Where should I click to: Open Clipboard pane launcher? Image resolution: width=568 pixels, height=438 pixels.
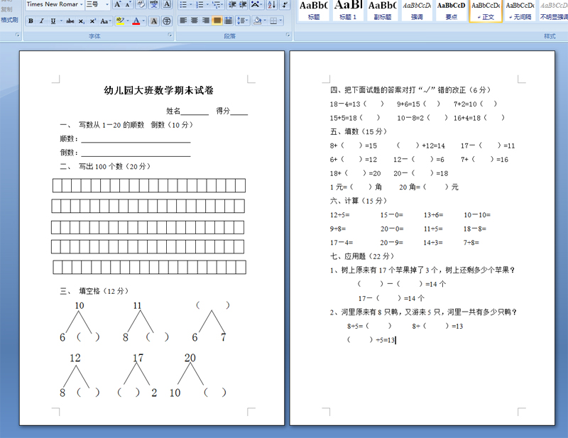coord(16,35)
